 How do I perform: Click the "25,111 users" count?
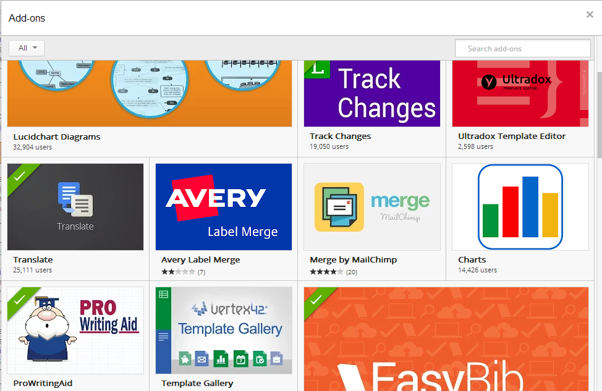(x=32, y=270)
